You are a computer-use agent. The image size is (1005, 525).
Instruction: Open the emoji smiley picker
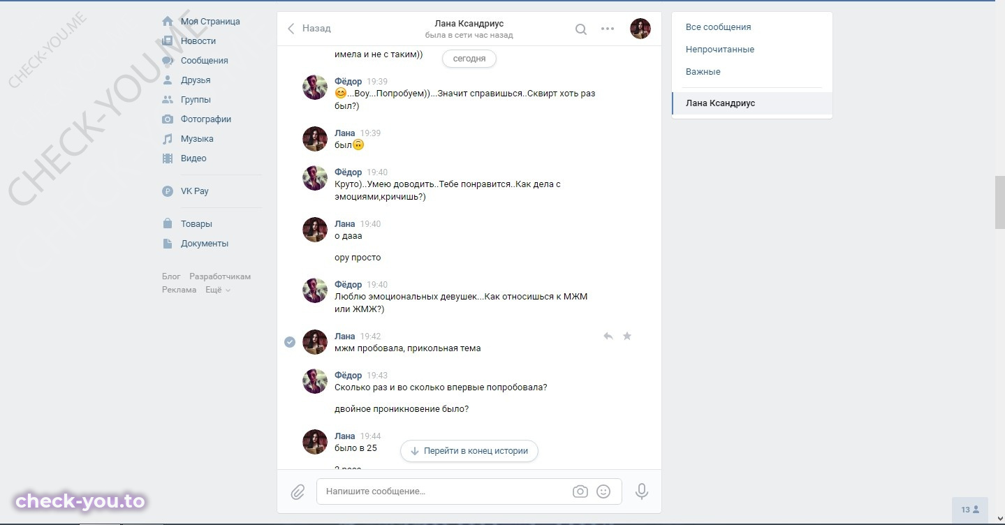(604, 491)
